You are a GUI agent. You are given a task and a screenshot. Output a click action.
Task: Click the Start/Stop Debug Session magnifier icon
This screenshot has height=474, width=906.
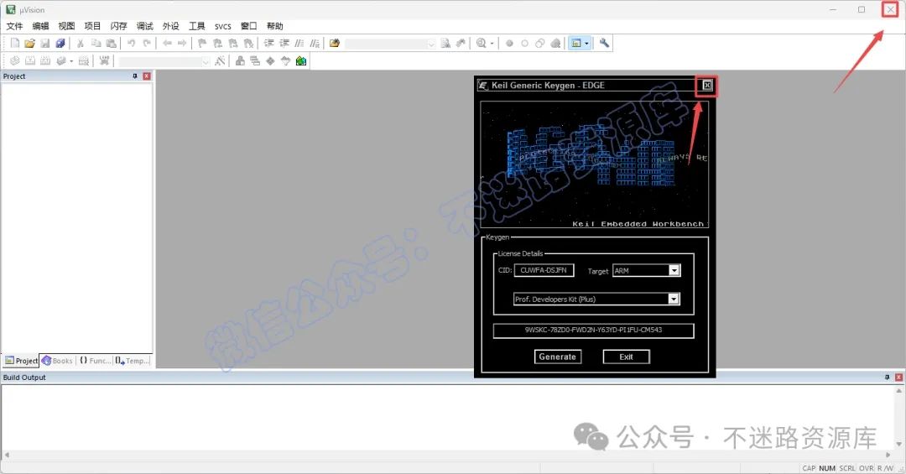click(x=481, y=43)
